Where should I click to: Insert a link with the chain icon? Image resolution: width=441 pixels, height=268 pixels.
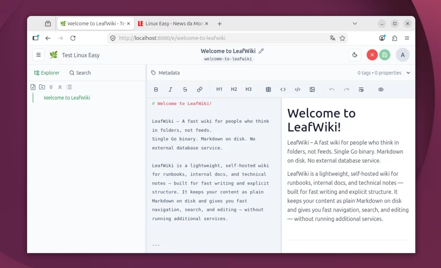coord(199,89)
